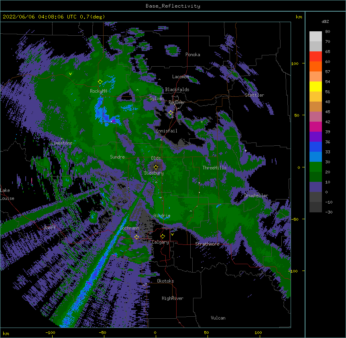
Task: Select the yellow 54-51 dBZ legend swatch
Action: tap(315, 86)
